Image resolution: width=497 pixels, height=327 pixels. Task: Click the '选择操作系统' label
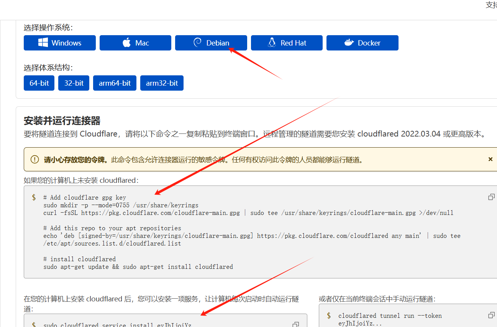coord(48,28)
